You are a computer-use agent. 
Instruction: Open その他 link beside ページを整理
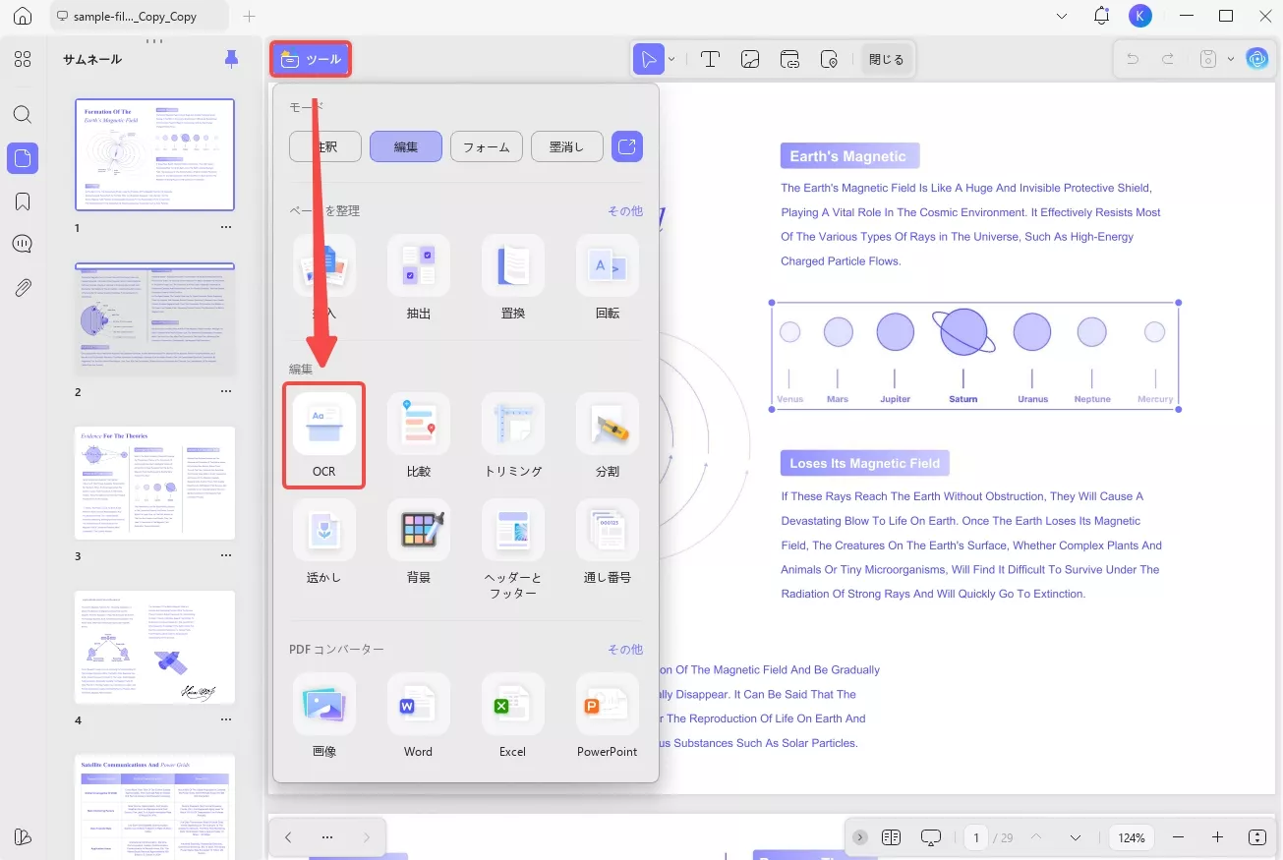(x=625, y=211)
